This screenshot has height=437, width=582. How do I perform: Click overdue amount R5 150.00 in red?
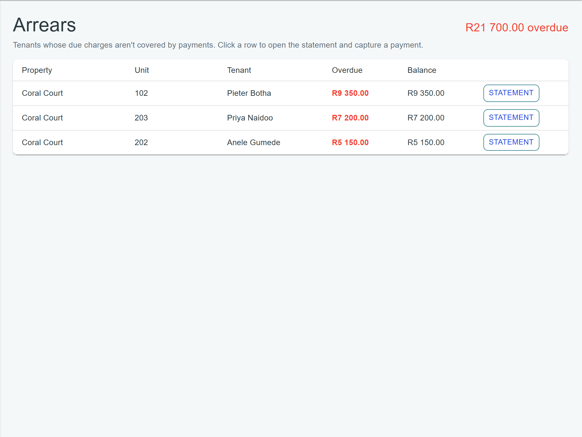click(x=350, y=142)
